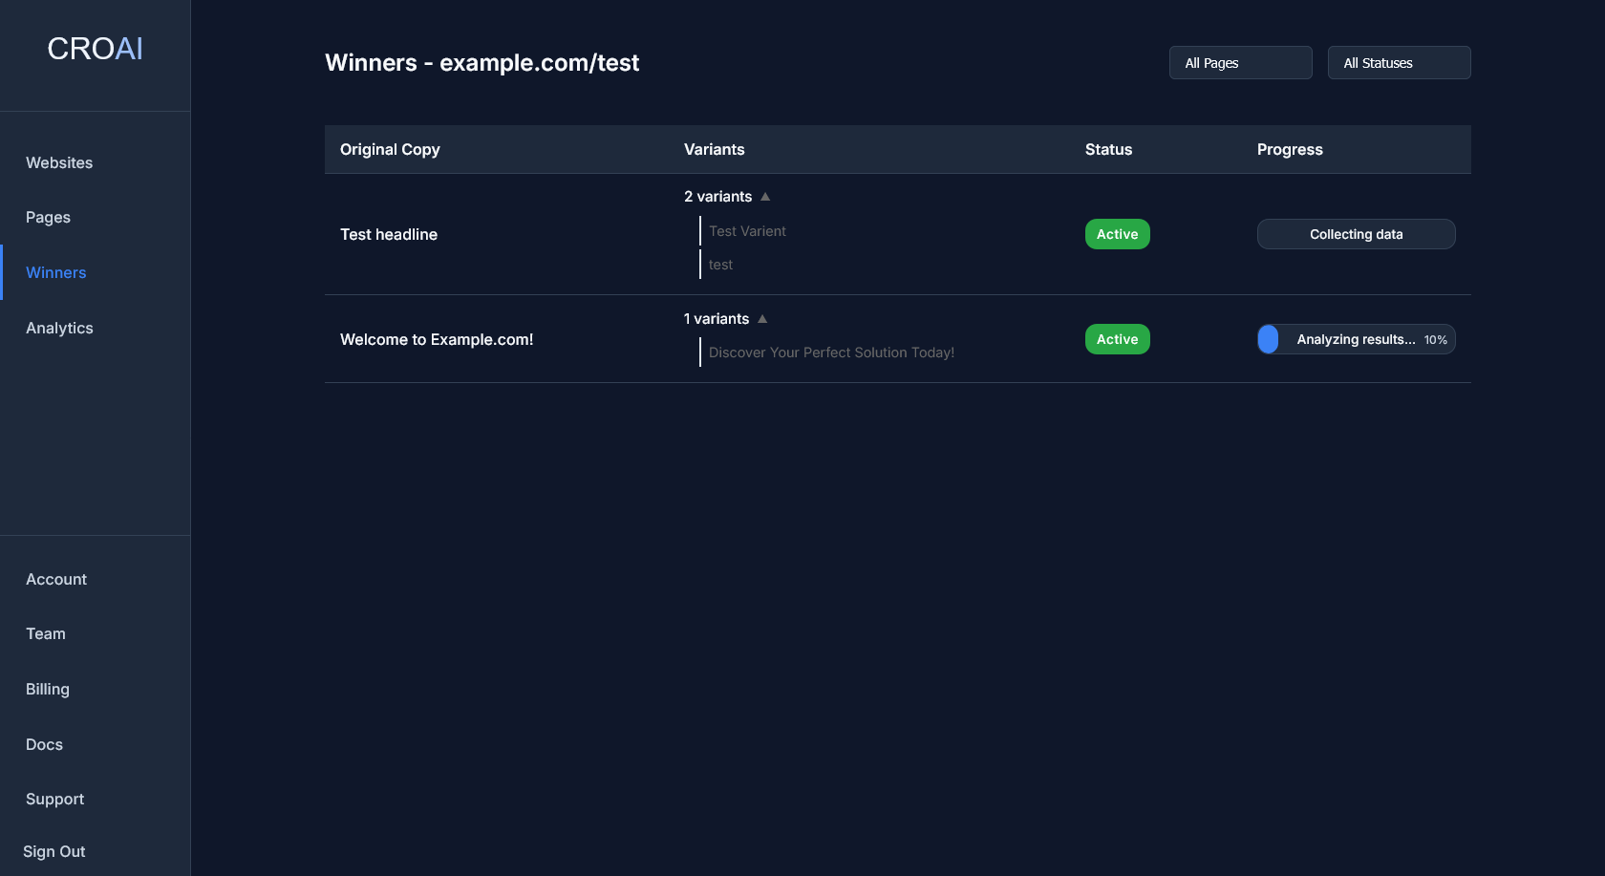The image size is (1605, 876).
Task: Select Team in the sidebar
Action: (x=45, y=633)
